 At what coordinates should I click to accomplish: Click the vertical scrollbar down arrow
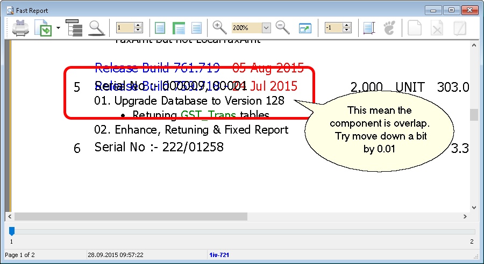[474, 207]
